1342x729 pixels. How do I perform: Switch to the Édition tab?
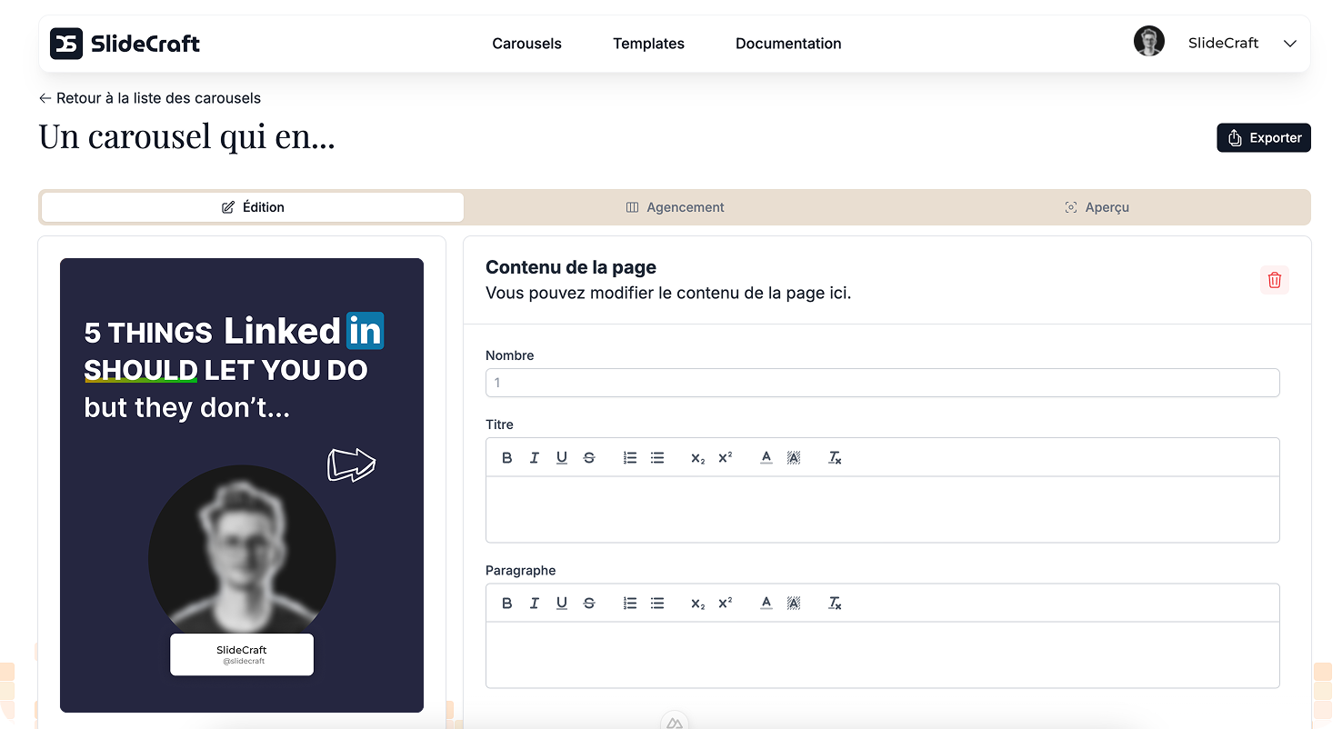click(253, 207)
